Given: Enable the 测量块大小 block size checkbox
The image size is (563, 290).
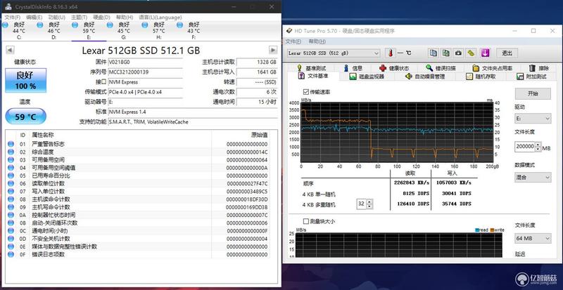Looking at the screenshot, I should (306, 221).
